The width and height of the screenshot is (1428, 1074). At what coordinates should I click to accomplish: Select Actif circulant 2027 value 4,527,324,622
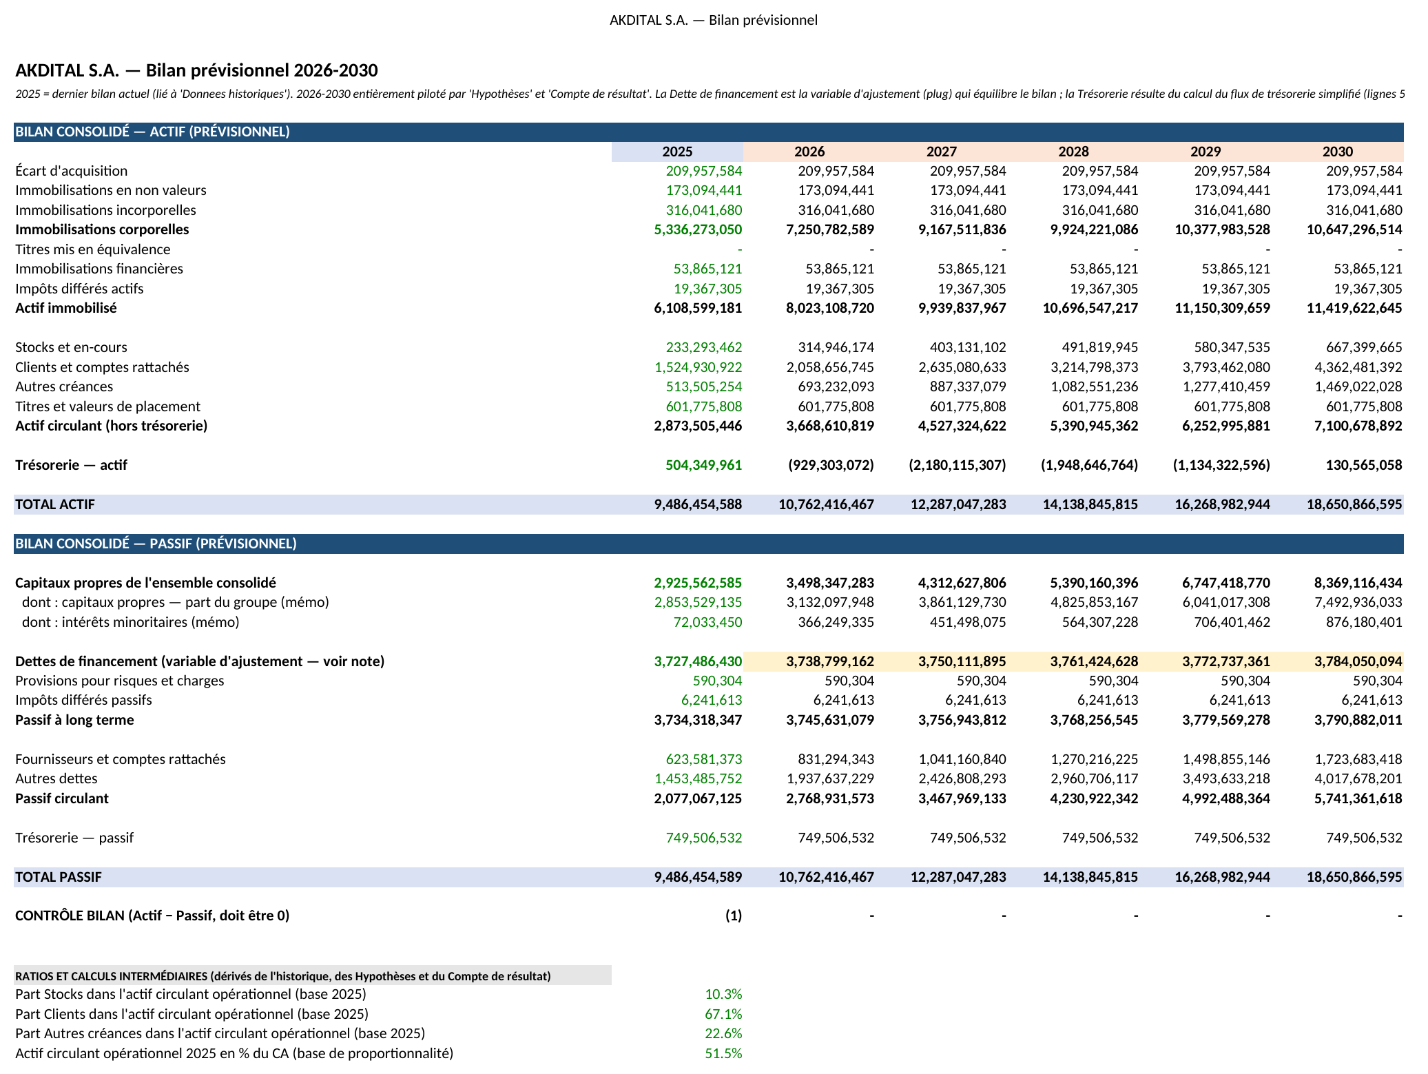click(962, 426)
